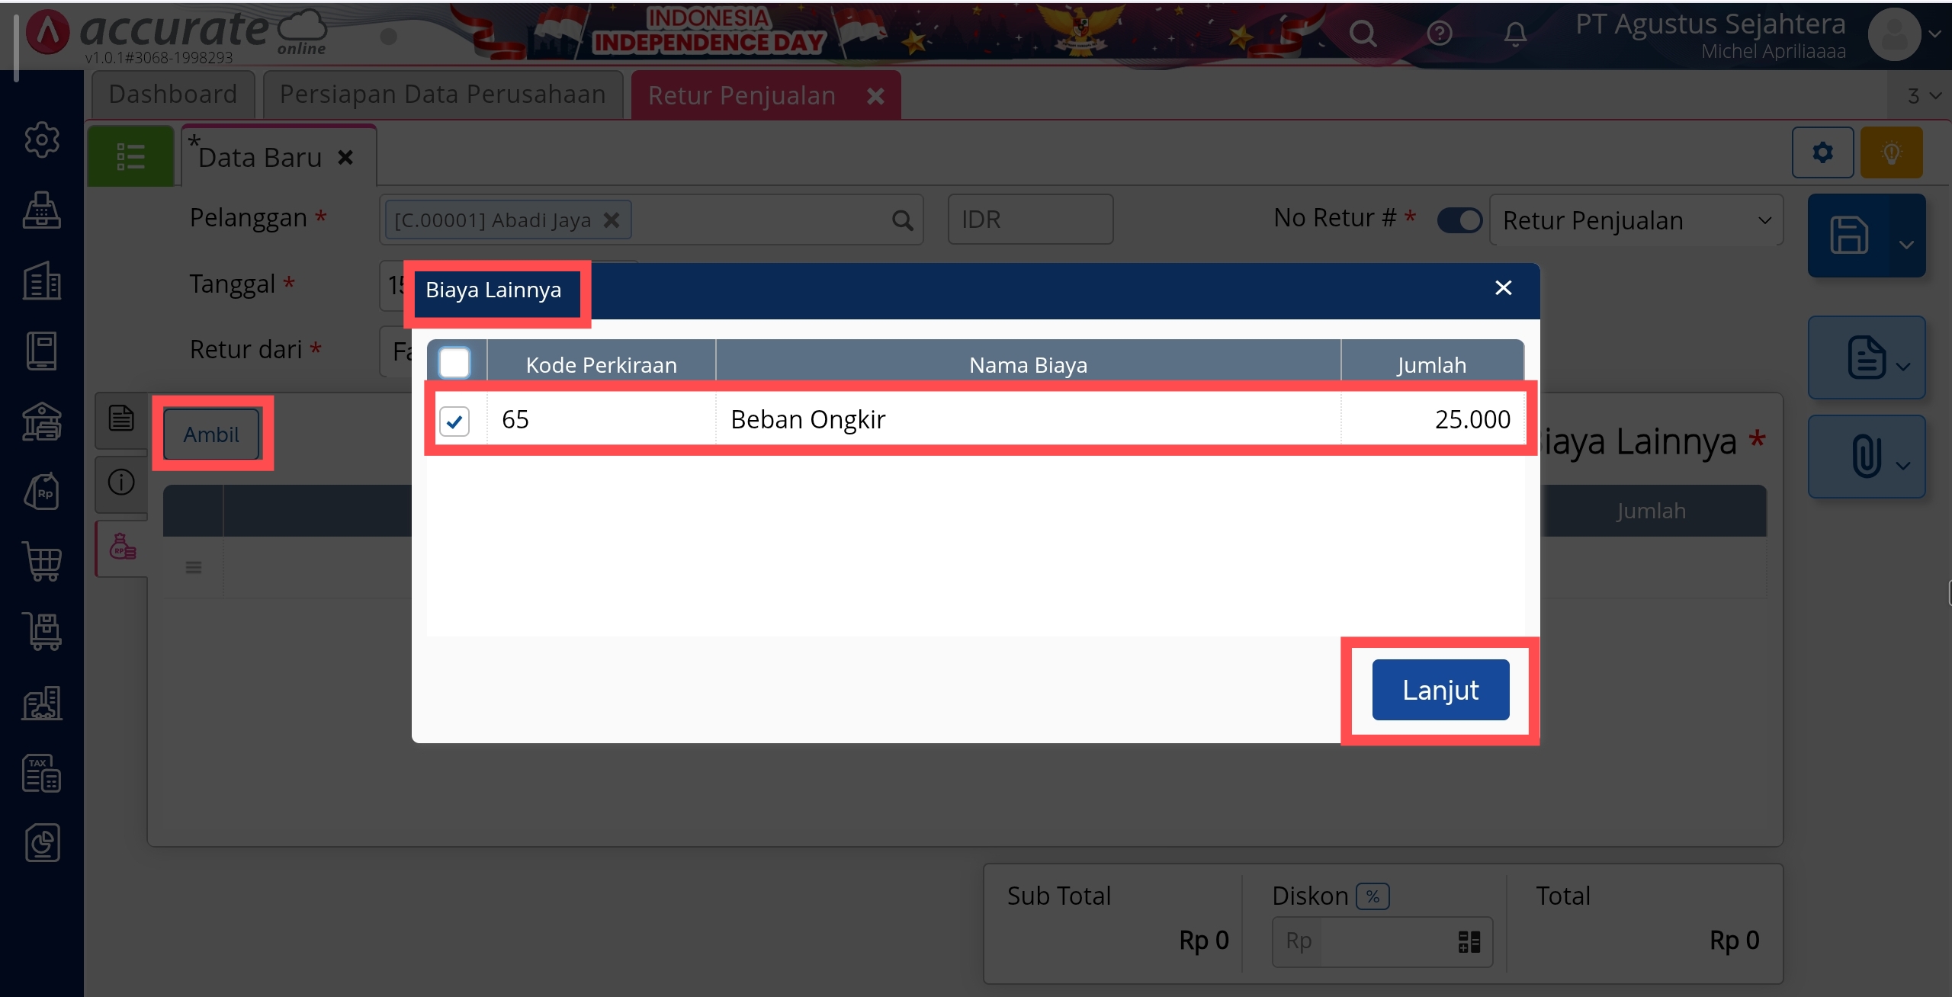Image resolution: width=1952 pixels, height=997 pixels.
Task: Toggle the No Retur numbering switch
Action: (x=1459, y=220)
